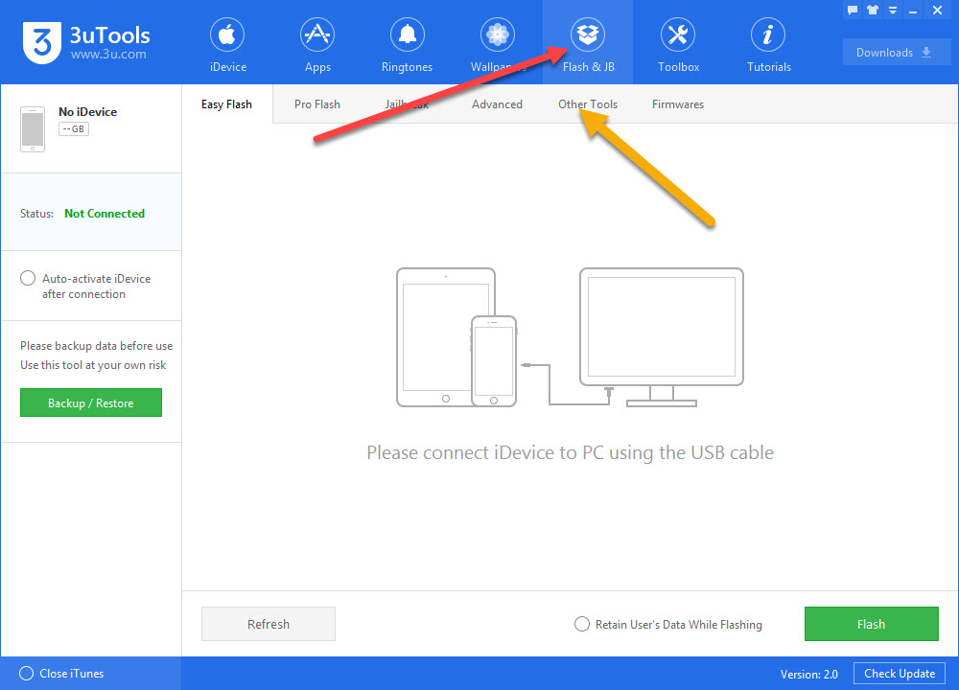959x690 pixels.
Task: Toggle the Close iTunes option
Action: tap(26, 674)
